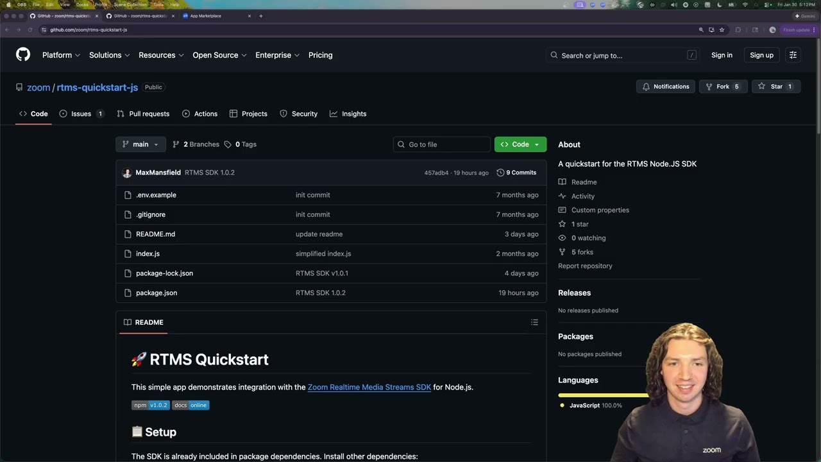Open the Security tab

coord(298,114)
